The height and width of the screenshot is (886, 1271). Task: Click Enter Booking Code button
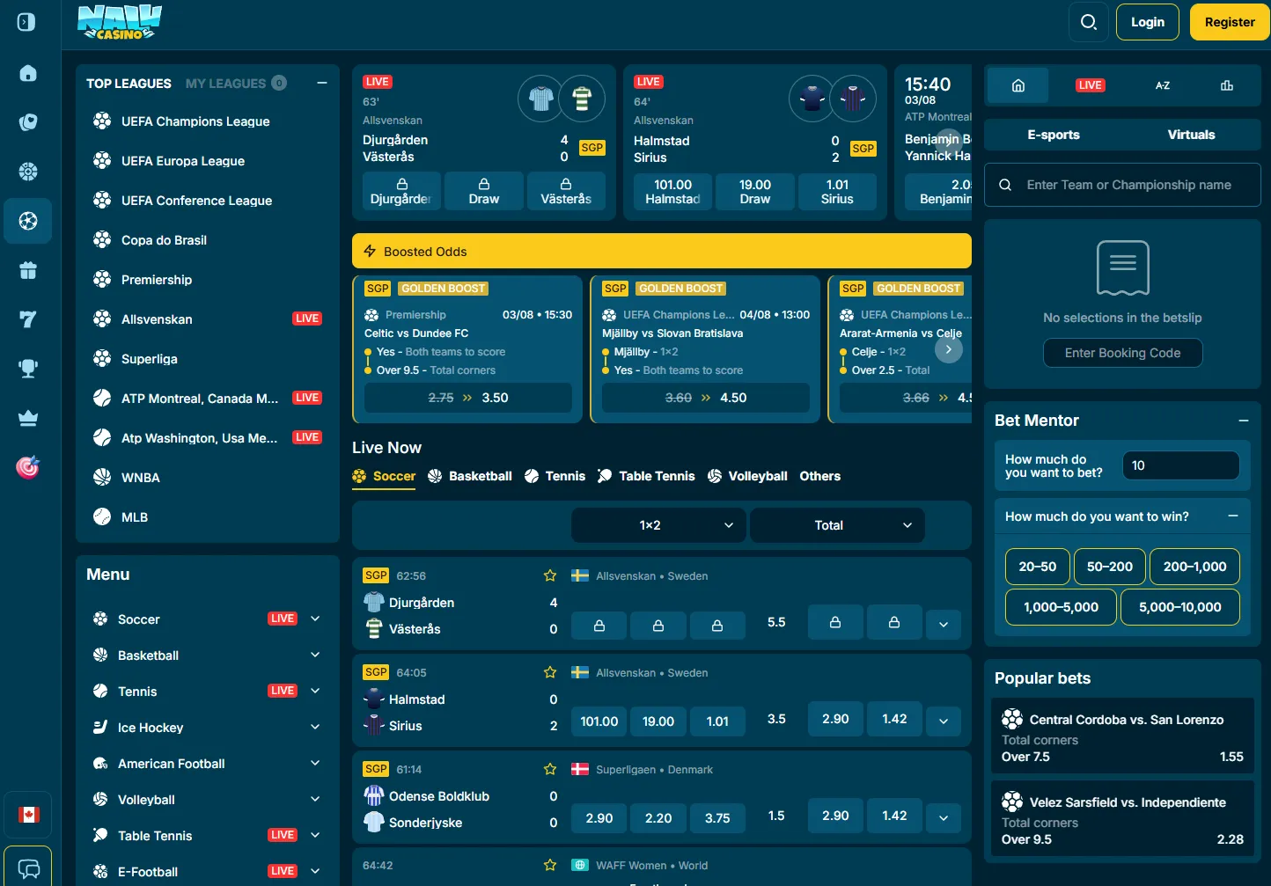(1123, 353)
